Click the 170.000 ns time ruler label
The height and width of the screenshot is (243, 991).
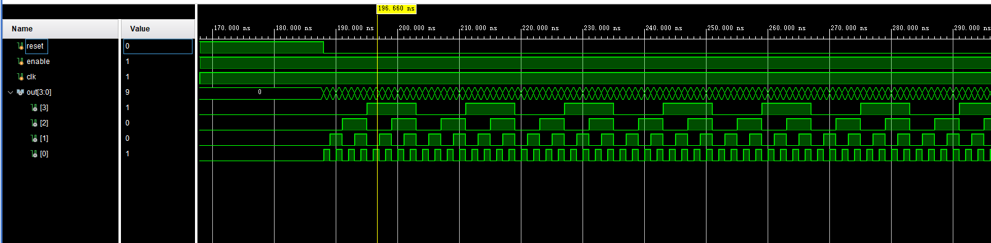tap(232, 28)
